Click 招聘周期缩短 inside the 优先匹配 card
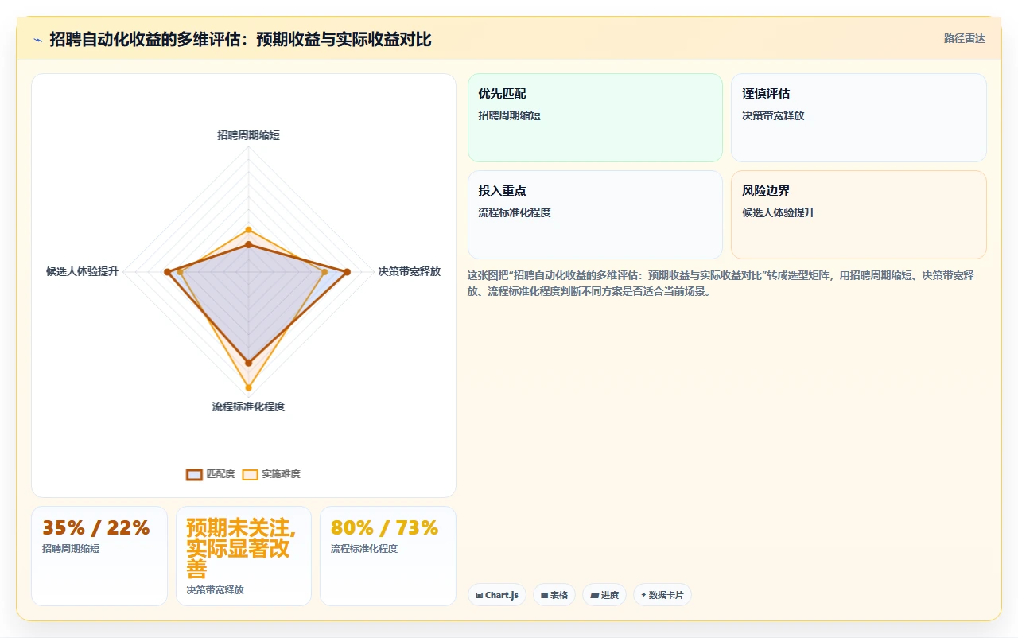1018x638 pixels. click(509, 115)
